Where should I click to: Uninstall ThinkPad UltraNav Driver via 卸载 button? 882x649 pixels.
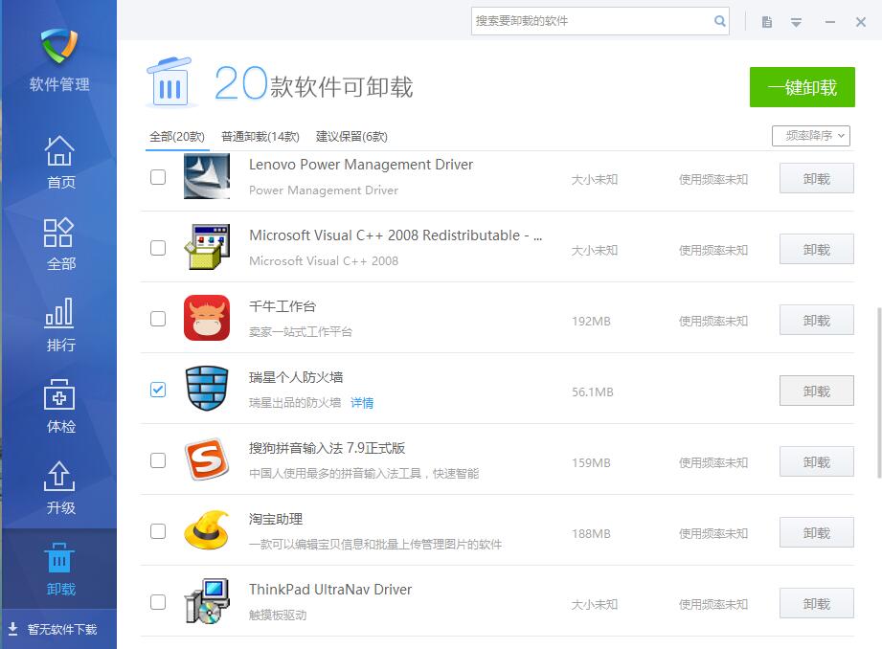pyautogui.click(x=816, y=603)
